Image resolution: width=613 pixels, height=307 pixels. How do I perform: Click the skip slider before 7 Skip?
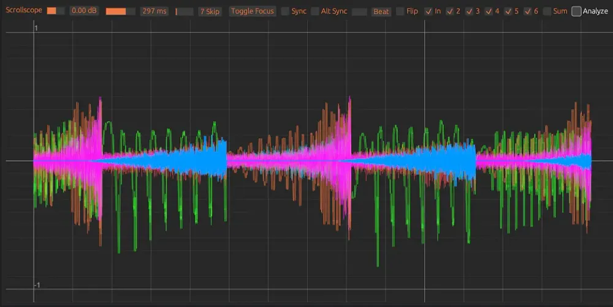[185, 12]
